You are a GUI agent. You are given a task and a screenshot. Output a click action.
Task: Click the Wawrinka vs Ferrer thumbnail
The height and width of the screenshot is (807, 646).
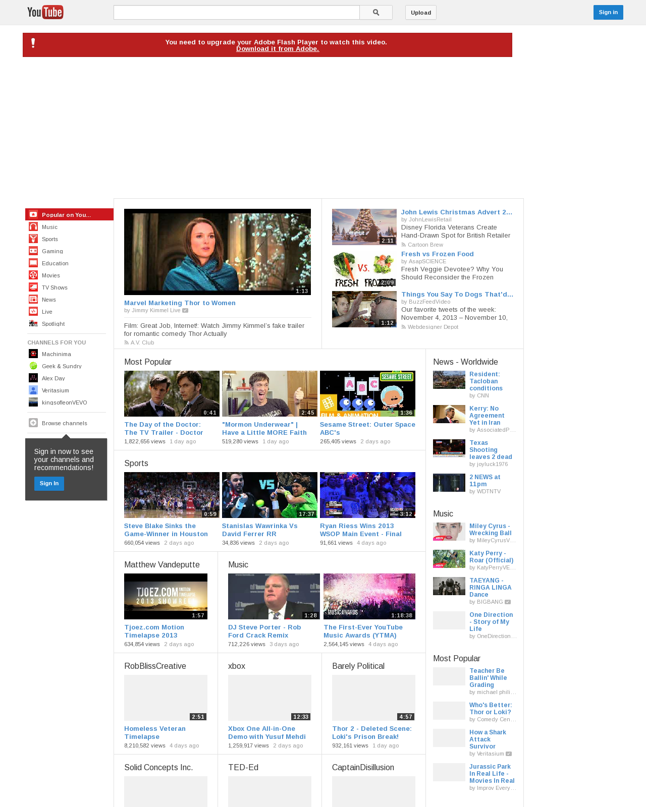tap(270, 495)
